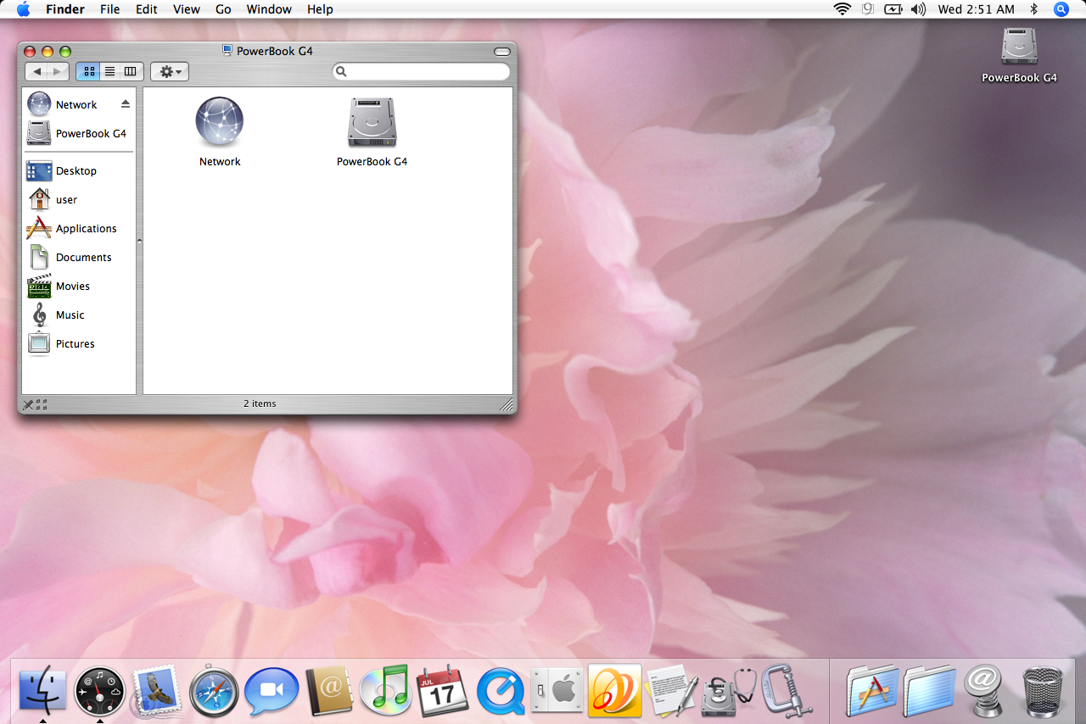This screenshot has height=724, width=1086.
Task: Click the resize grip of the Finder window
Action: tap(507, 404)
